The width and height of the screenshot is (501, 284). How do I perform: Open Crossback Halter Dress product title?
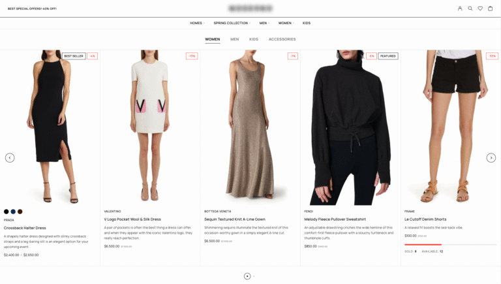25,228
